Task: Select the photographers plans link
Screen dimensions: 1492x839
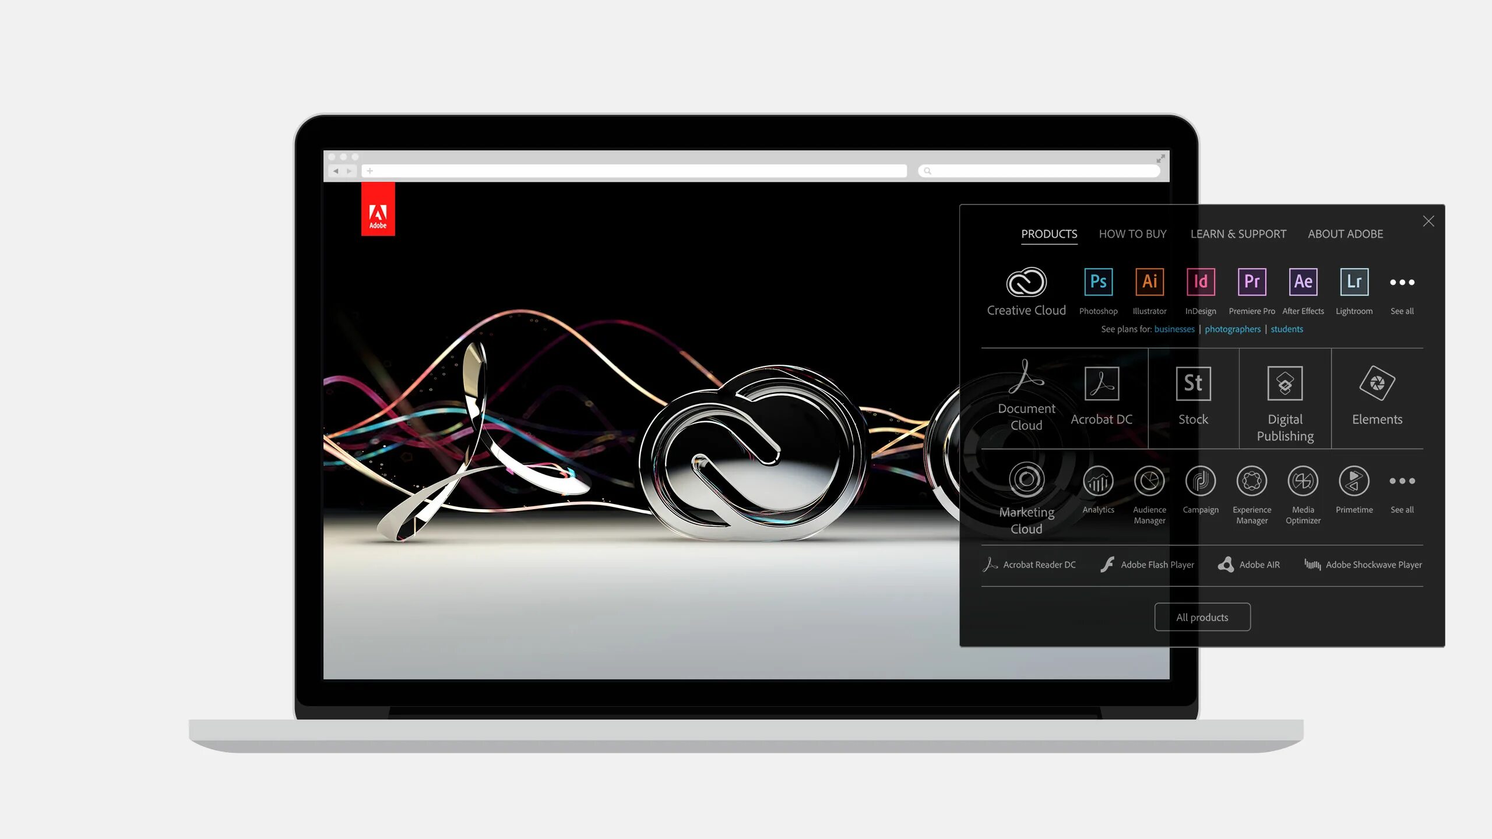Action: click(1231, 329)
